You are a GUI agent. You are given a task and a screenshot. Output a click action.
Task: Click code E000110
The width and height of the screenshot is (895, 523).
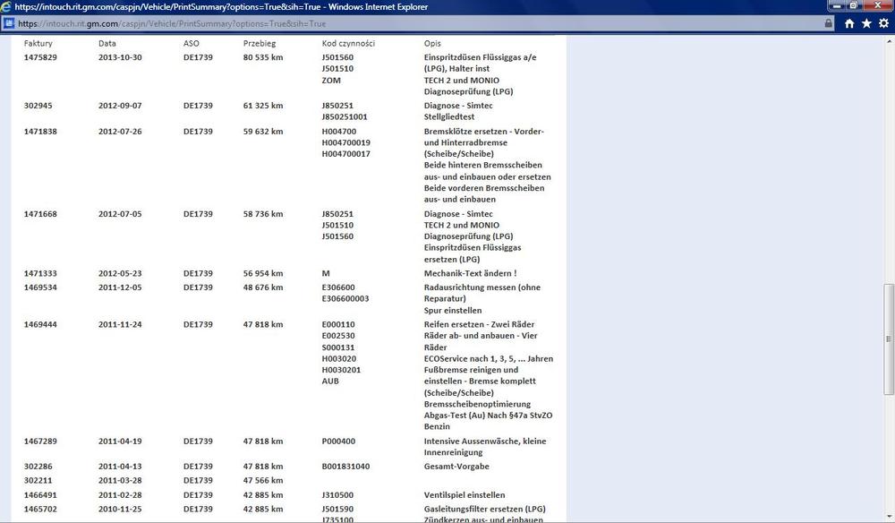[338, 325]
